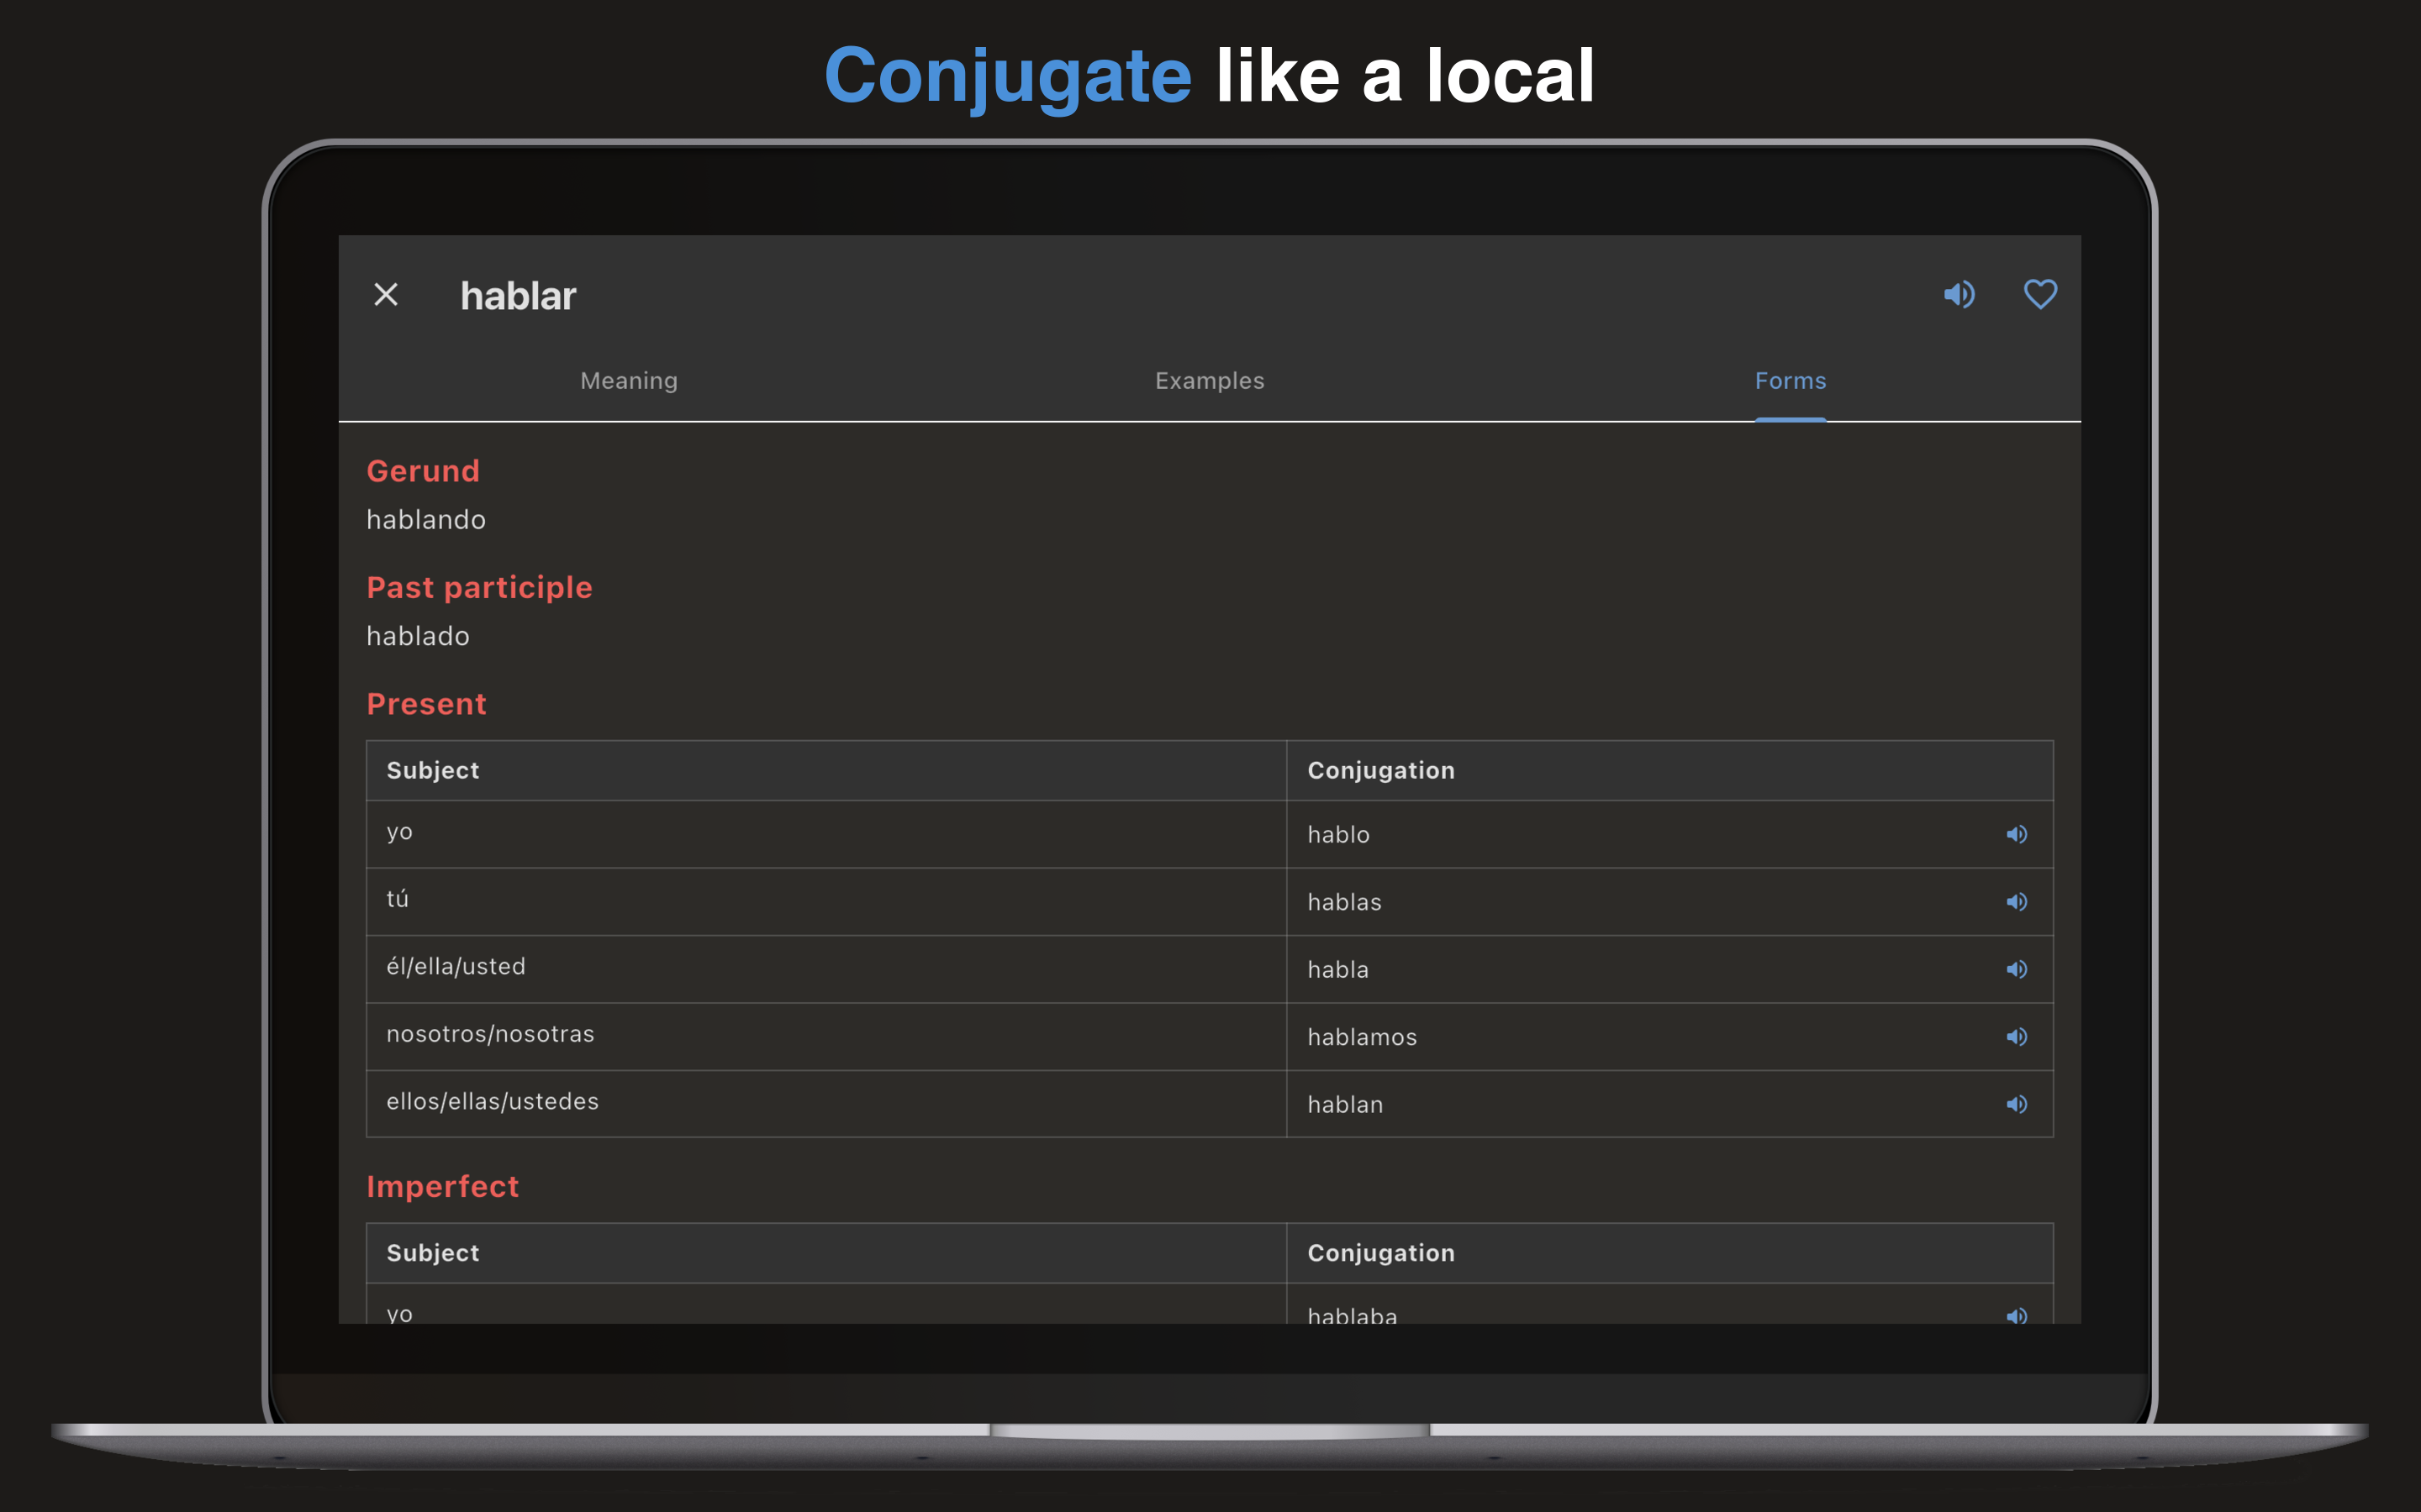Click the word hablando under Gerund

tap(426, 520)
